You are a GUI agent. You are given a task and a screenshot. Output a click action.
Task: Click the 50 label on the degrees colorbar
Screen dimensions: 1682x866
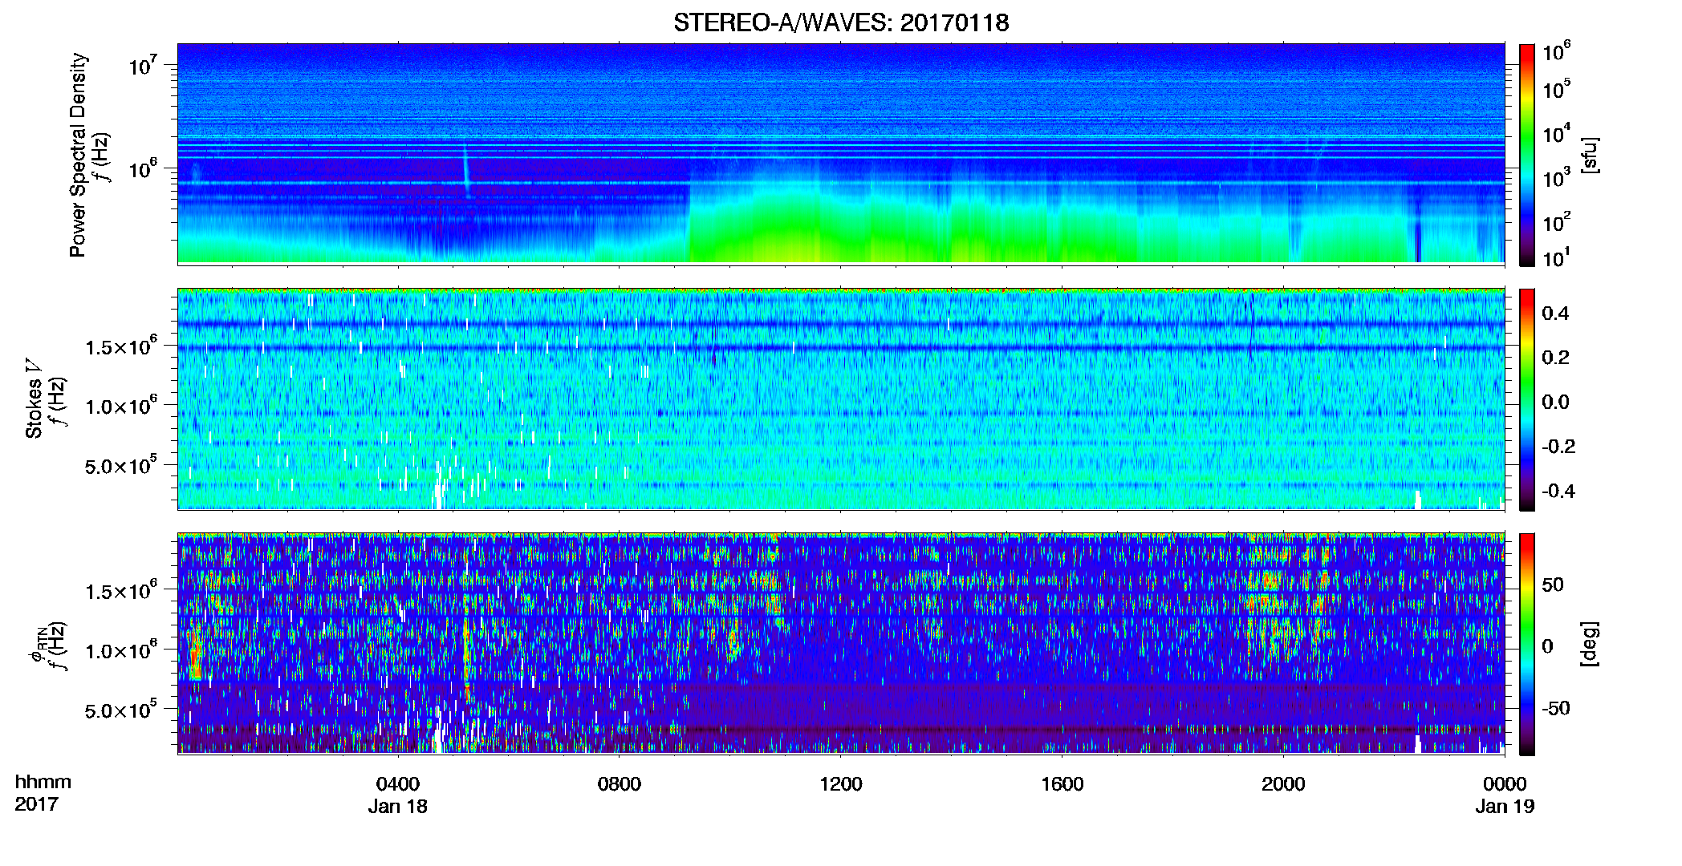[1553, 585]
